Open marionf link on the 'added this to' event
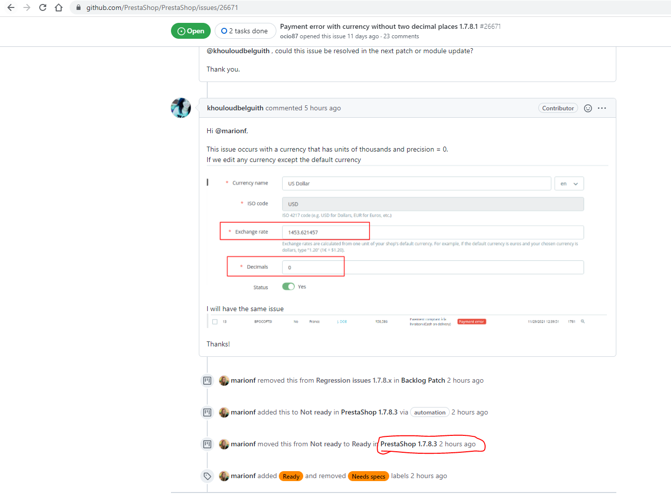671x495 pixels. 244,412
